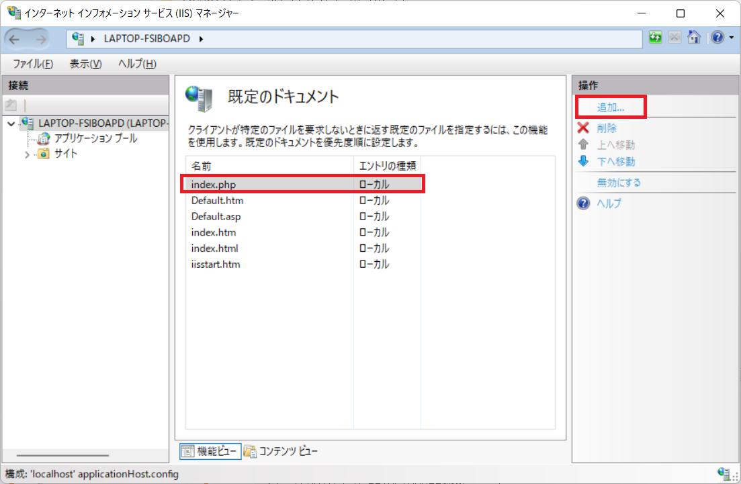741x484 pixels.
Task: Click the home icon in the toolbar
Action: [695, 37]
